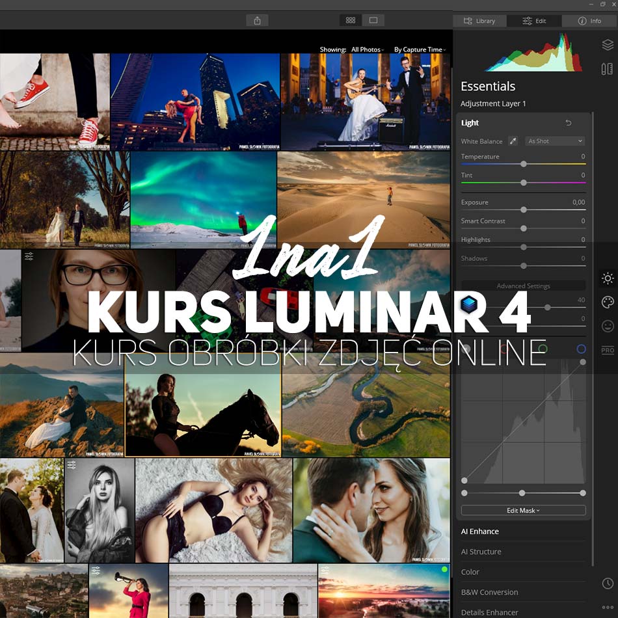The width and height of the screenshot is (618, 618).
Task: Select the PRO tools icon
Action: coord(608,350)
